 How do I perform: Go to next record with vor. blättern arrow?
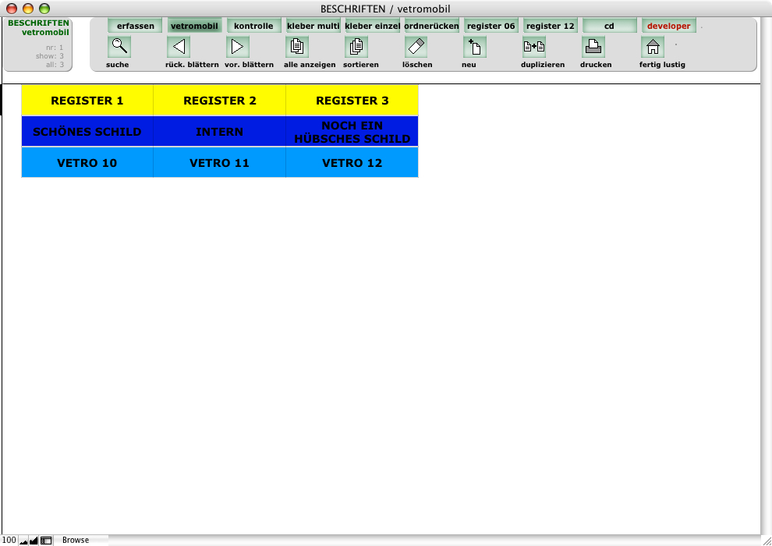[x=238, y=47]
